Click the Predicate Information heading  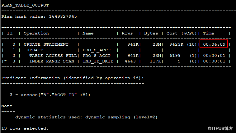click(x=73, y=78)
